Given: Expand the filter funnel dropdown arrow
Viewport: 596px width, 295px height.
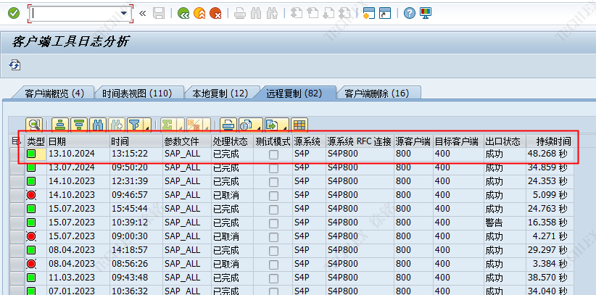Looking at the screenshot, I should pyautogui.click(x=146, y=127).
